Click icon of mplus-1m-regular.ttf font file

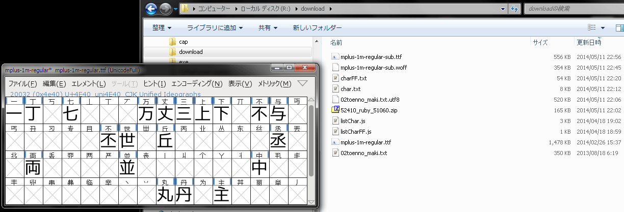pyautogui.click(x=335, y=142)
